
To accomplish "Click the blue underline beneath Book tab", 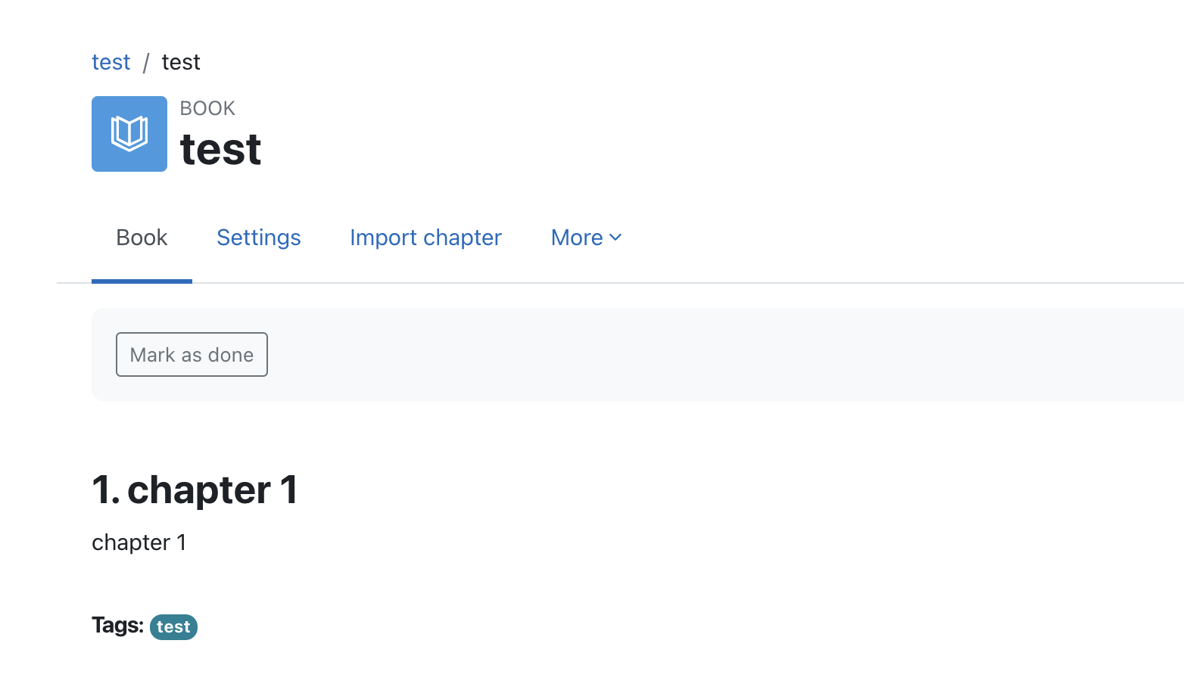I will [142, 281].
